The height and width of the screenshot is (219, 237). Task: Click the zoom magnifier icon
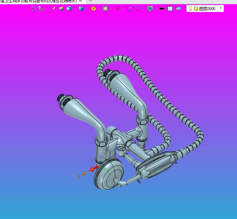pos(105,8)
